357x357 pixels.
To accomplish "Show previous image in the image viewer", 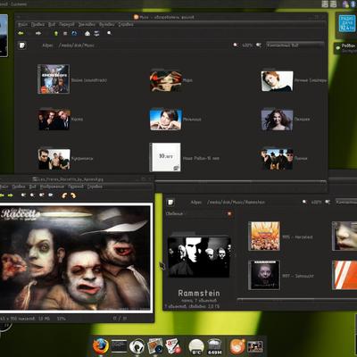I will [x=2, y=195].
